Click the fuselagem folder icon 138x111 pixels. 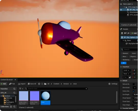[x=5, y=102]
